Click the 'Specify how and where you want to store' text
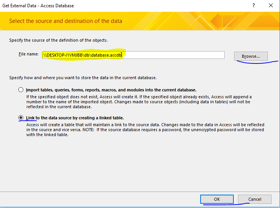 [83, 78]
